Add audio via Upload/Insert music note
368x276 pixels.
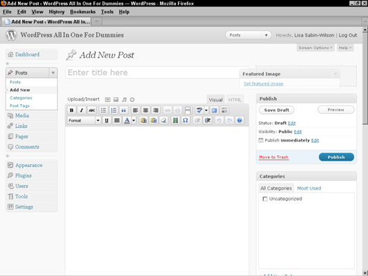124,99
